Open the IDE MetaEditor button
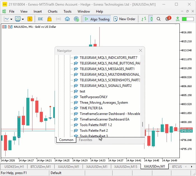Viewport: 196px width, 176px height. pos(40,19)
